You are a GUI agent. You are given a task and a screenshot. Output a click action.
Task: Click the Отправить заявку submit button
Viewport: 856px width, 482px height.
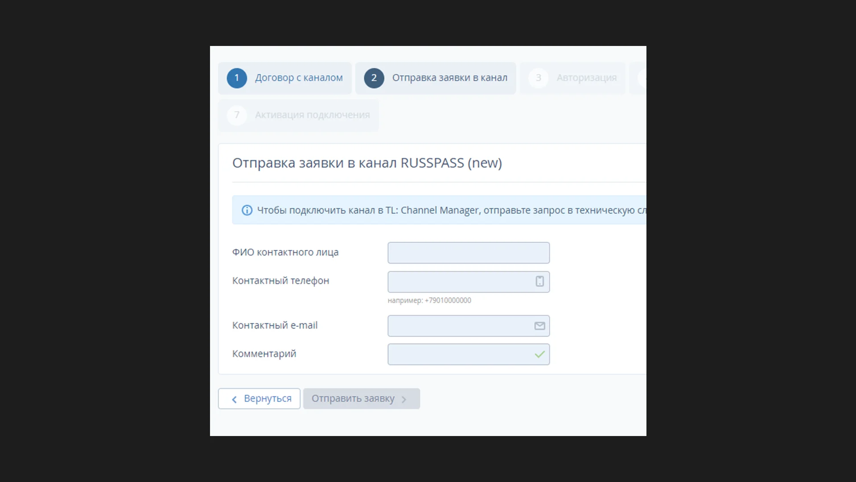(x=361, y=399)
